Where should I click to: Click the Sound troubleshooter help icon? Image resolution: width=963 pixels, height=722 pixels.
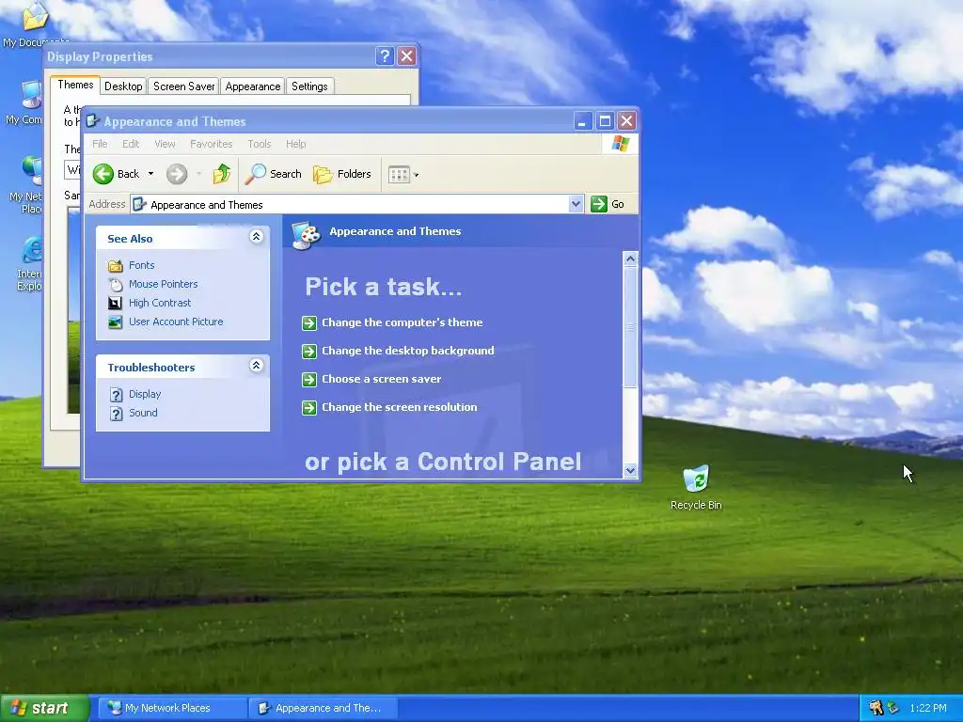(116, 414)
